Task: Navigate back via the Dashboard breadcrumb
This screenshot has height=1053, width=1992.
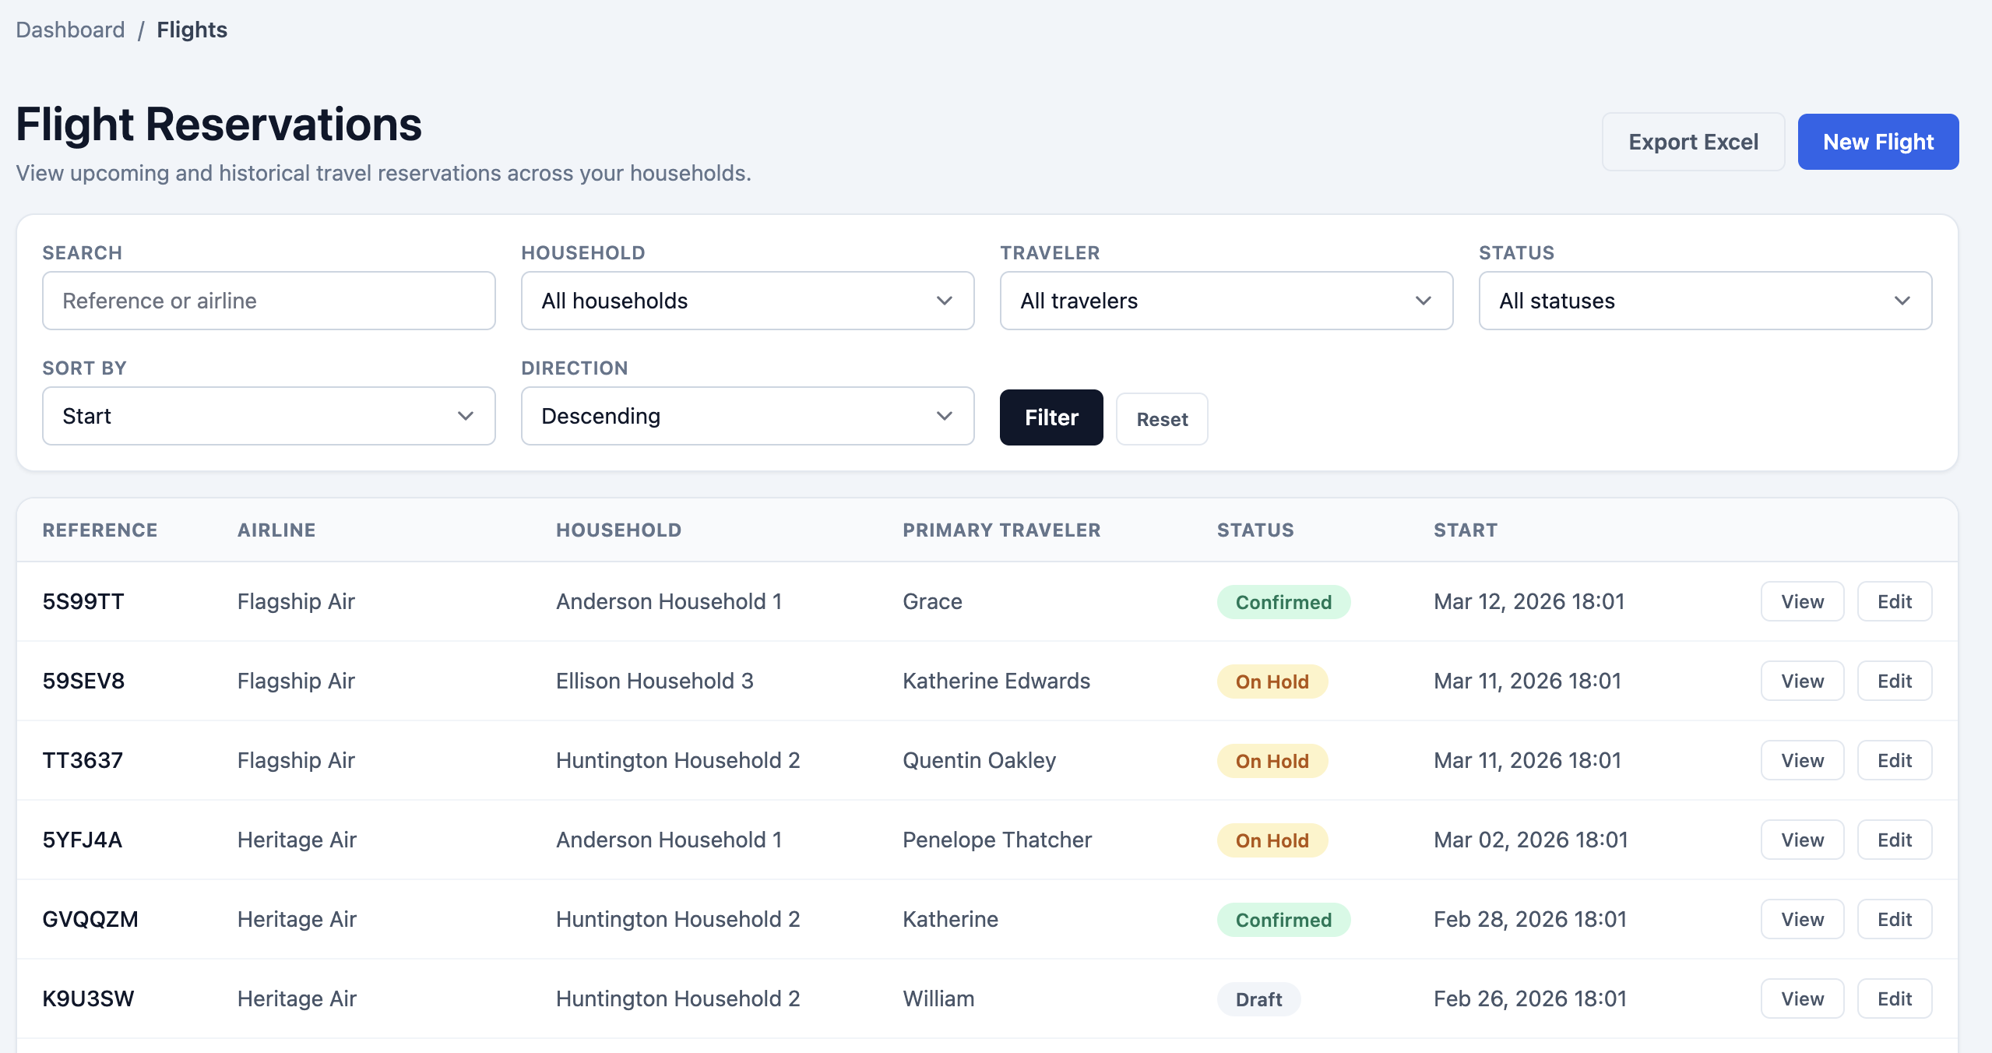Action: pyautogui.click(x=70, y=30)
